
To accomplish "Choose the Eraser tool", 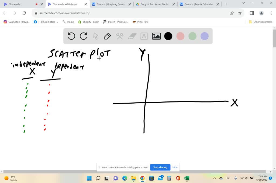I will coord(132,36).
